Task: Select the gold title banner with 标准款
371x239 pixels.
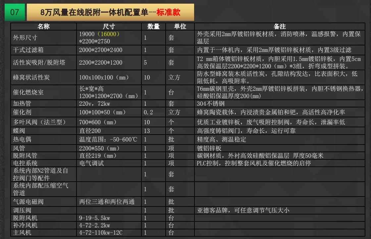Action: click(x=110, y=13)
